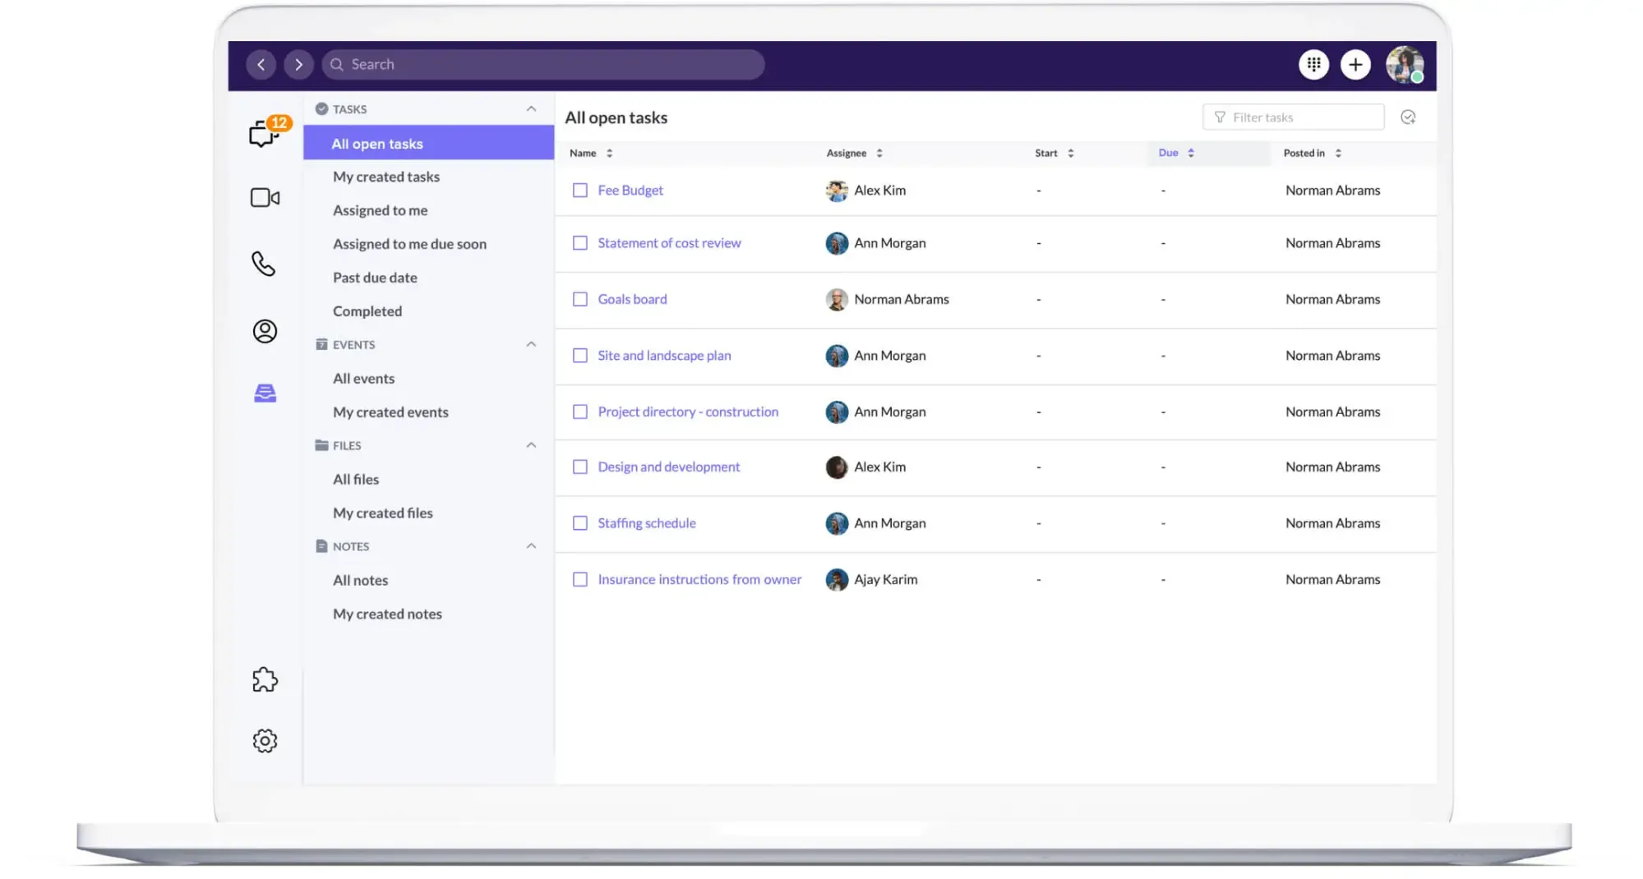This screenshot has width=1643, height=879.
Task: Check the Fee Budget task checkbox
Action: tap(580, 191)
